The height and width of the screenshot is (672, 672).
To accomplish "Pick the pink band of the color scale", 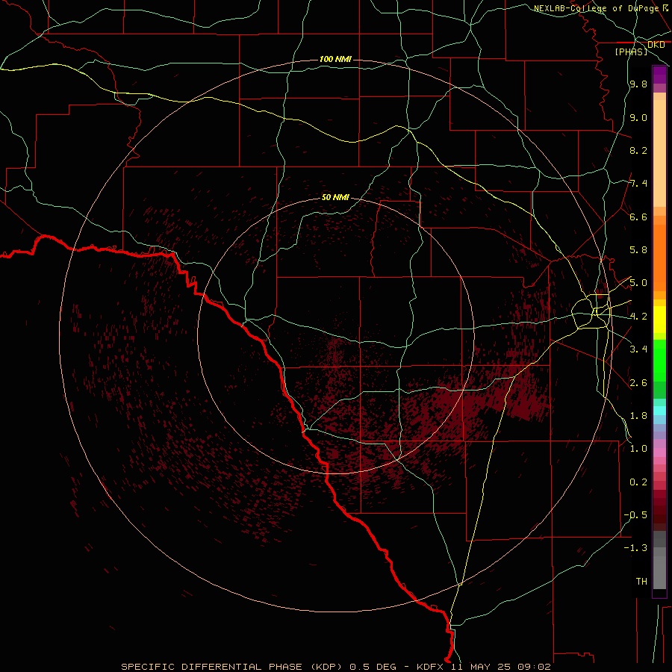I will (x=659, y=452).
